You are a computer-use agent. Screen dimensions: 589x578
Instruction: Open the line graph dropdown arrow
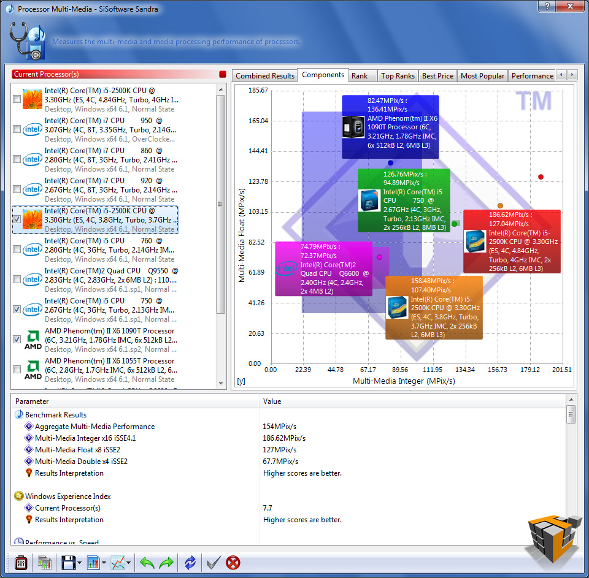[128, 563]
